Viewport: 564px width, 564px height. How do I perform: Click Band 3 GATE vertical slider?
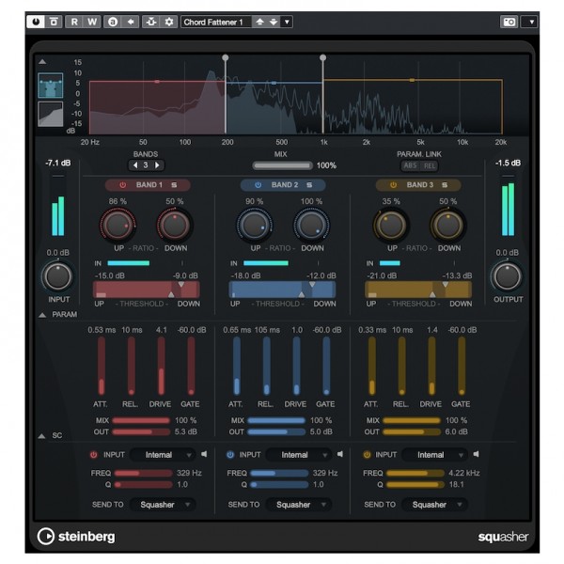462,366
